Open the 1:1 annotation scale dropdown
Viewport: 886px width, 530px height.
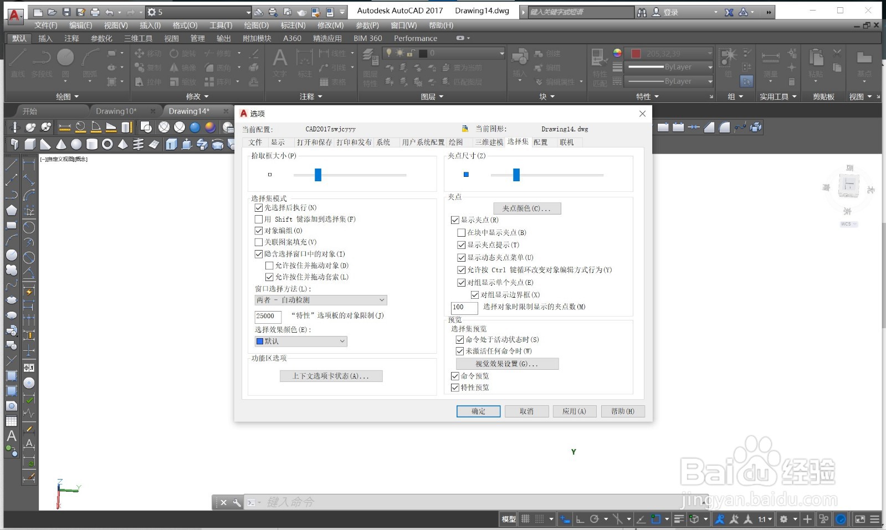click(765, 519)
